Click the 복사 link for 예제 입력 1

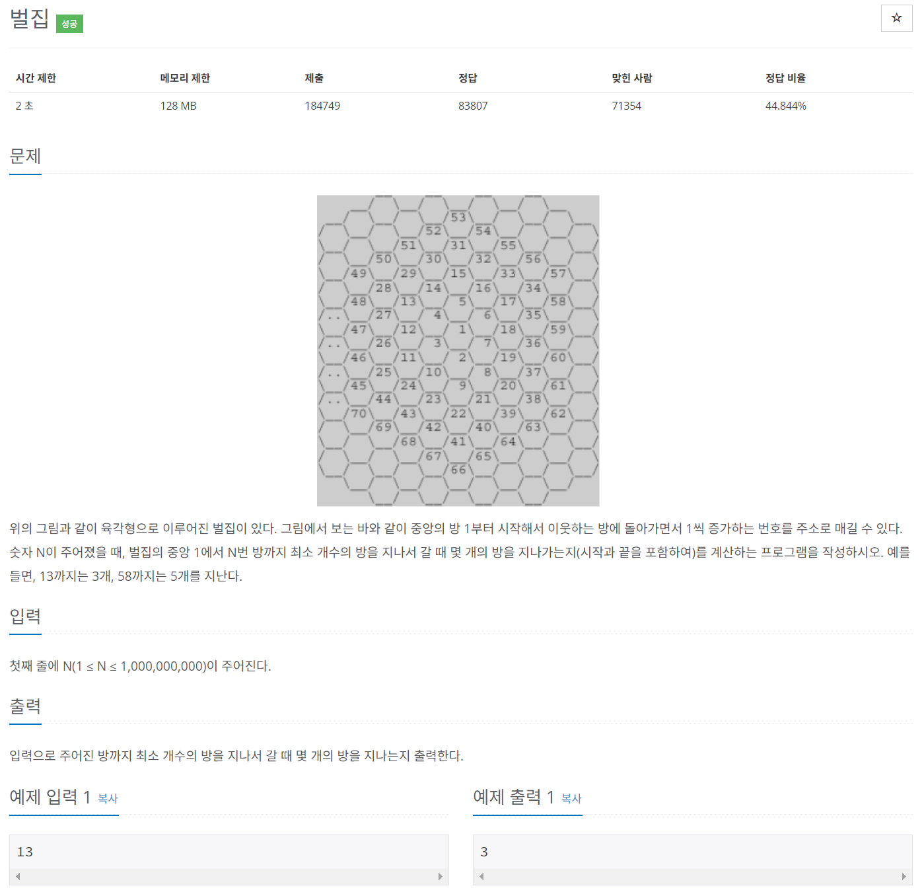[x=108, y=798]
